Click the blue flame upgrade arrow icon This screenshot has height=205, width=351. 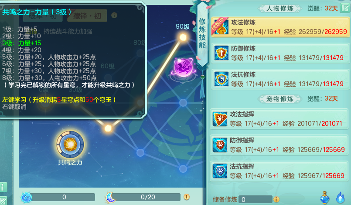coord(340,198)
